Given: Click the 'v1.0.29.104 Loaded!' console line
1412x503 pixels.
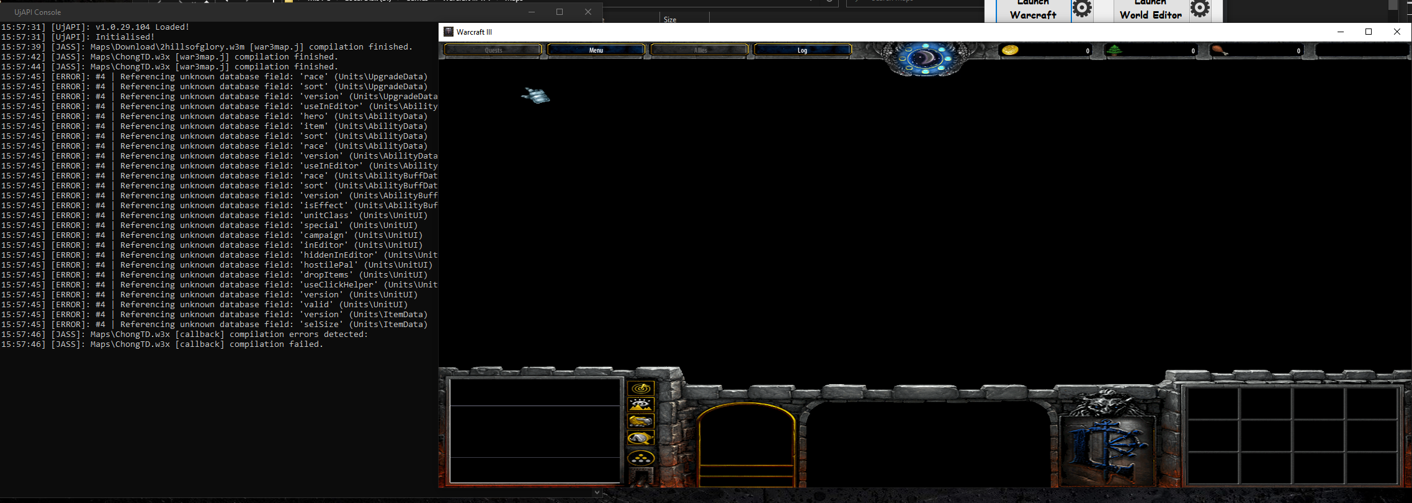Looking at the screenshot, I should click(x=95, y=27).
